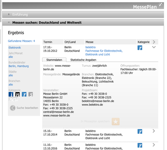
Task: Open the belektro trade fair link
Action: pos(91,47)
